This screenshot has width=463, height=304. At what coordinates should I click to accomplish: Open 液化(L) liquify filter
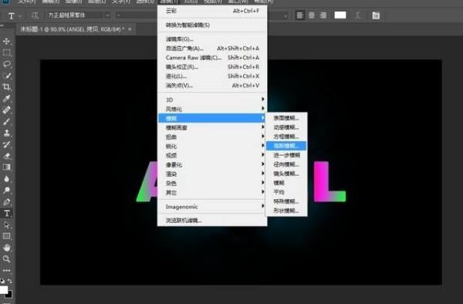(x=212, y=76)
